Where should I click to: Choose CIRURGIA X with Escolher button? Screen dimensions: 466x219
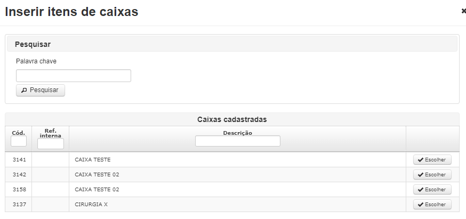tap(432, 205)
